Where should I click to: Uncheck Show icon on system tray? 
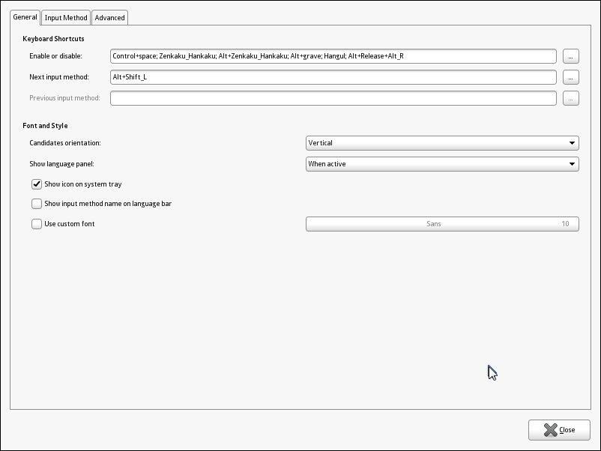click(x=37, y=184)
